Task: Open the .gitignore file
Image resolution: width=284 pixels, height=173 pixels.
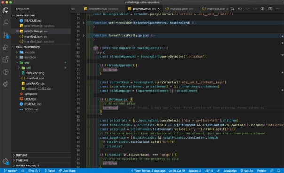Action: (x=31, y=94)
